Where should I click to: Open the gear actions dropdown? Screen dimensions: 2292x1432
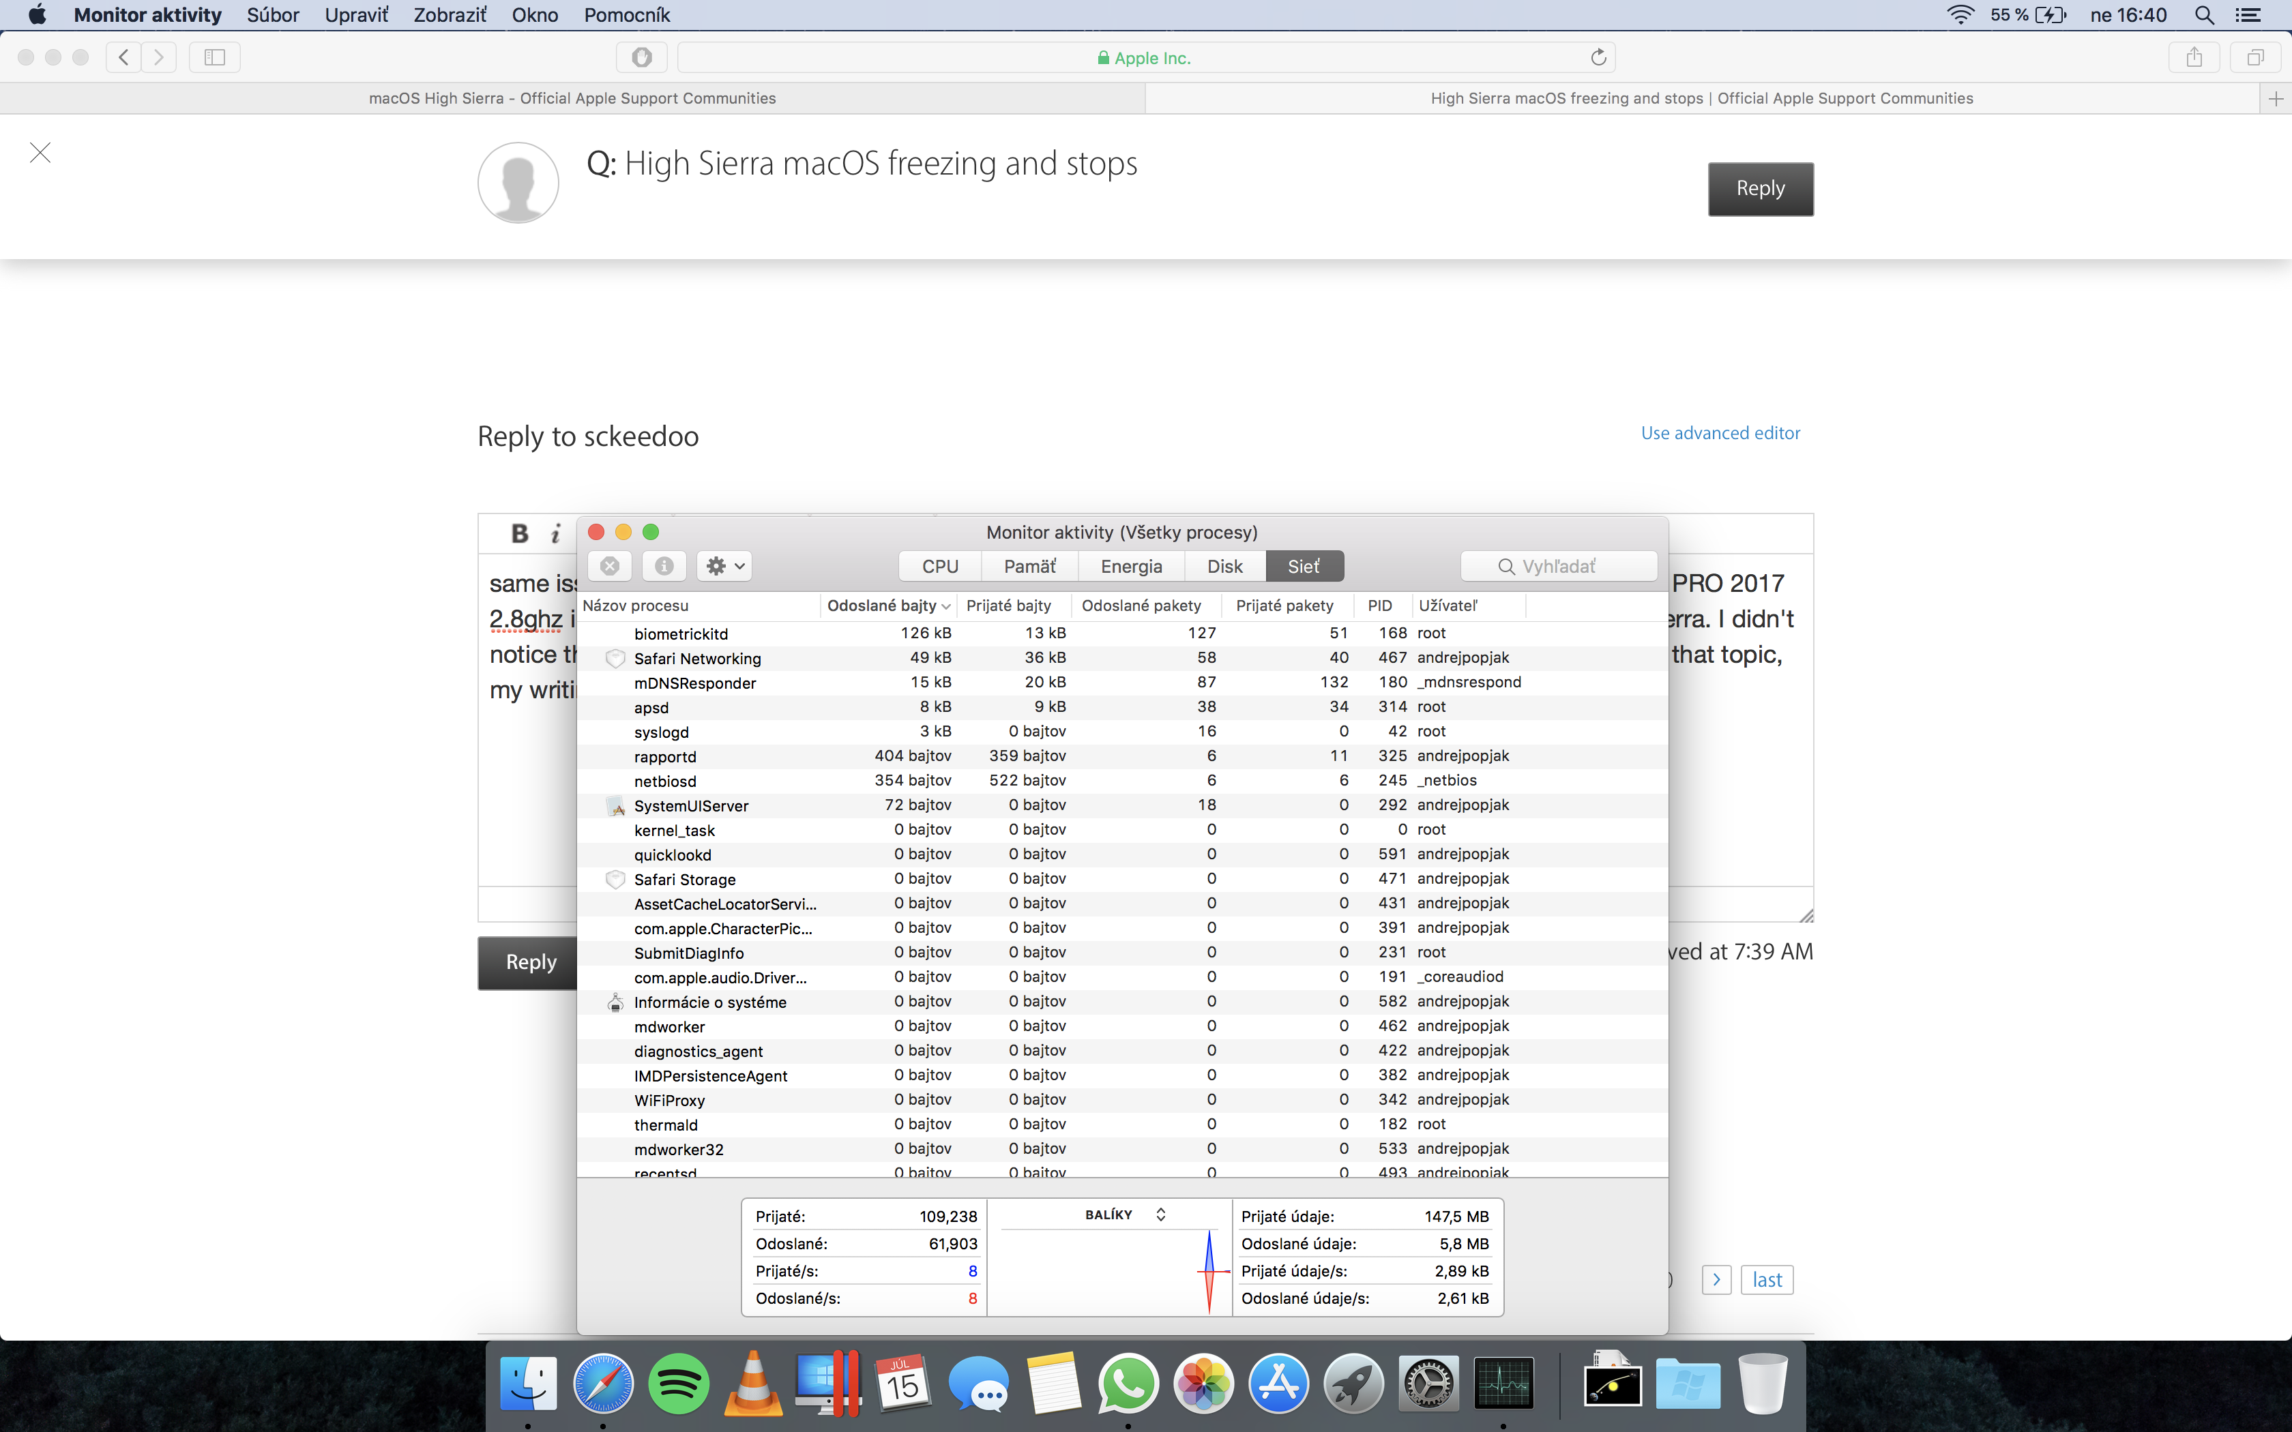724,567
